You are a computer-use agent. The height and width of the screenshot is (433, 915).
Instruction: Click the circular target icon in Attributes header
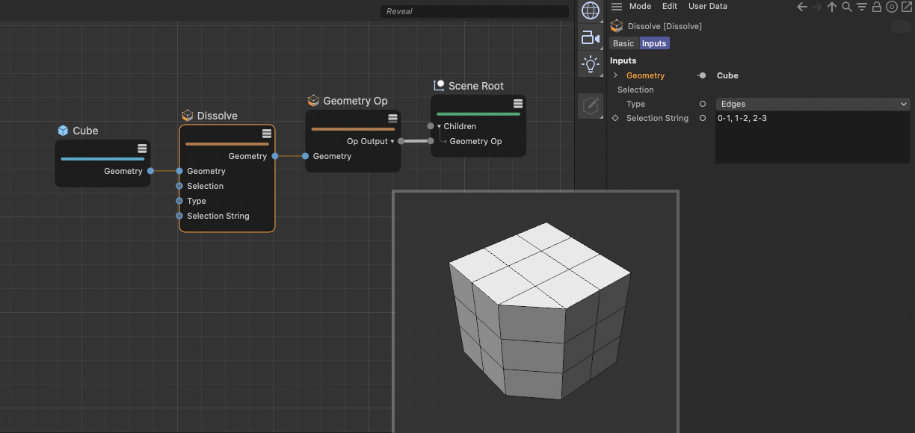[892, 7]
